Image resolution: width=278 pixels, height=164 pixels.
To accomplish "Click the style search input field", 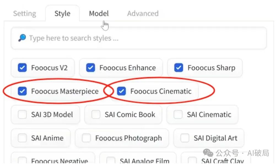I will [x=143, y=38].
